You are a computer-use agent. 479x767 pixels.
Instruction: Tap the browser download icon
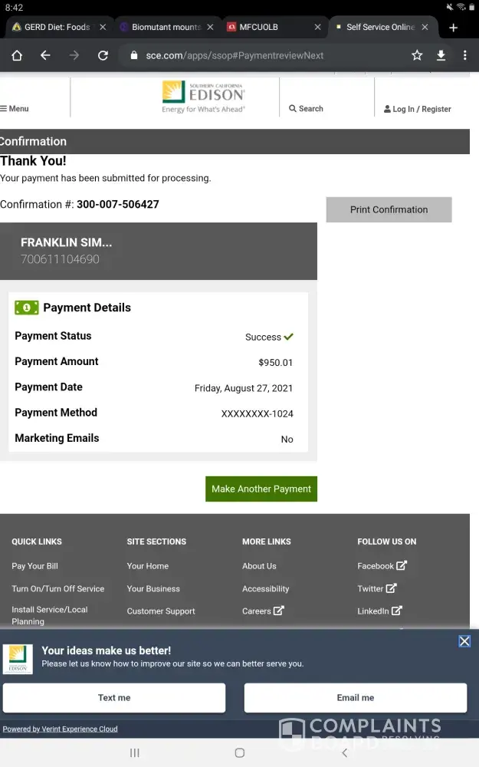point(441,55)
